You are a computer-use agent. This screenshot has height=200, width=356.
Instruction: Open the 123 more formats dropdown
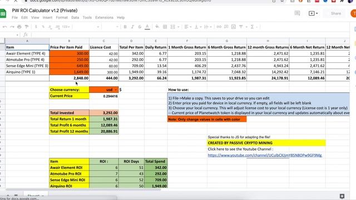66,27
